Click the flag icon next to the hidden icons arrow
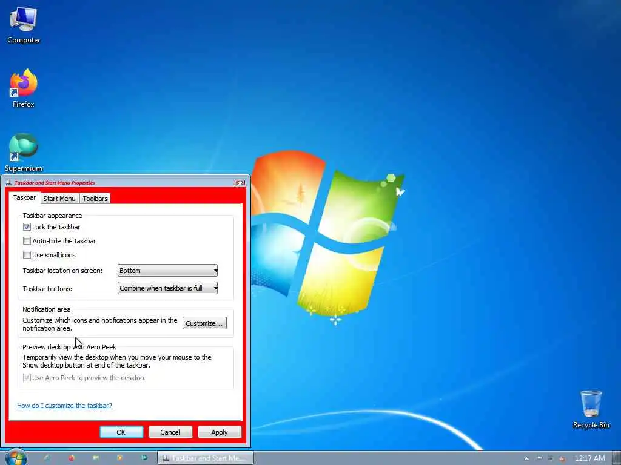 (539, 458)
